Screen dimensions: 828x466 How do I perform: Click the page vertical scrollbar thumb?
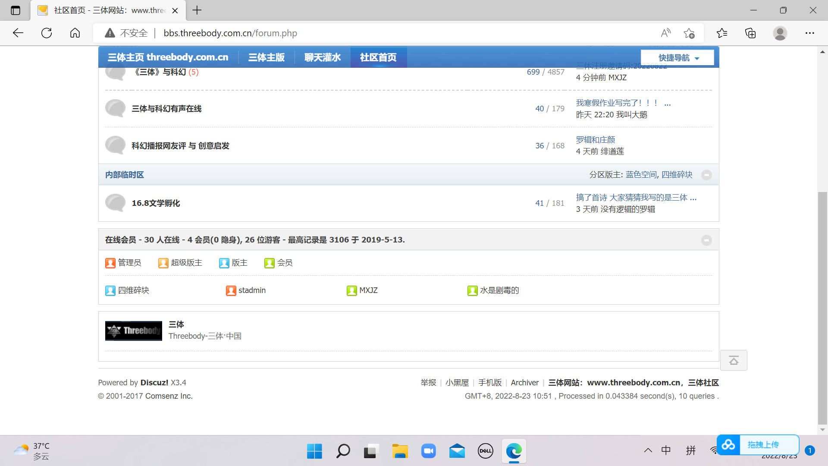[822, 309]
